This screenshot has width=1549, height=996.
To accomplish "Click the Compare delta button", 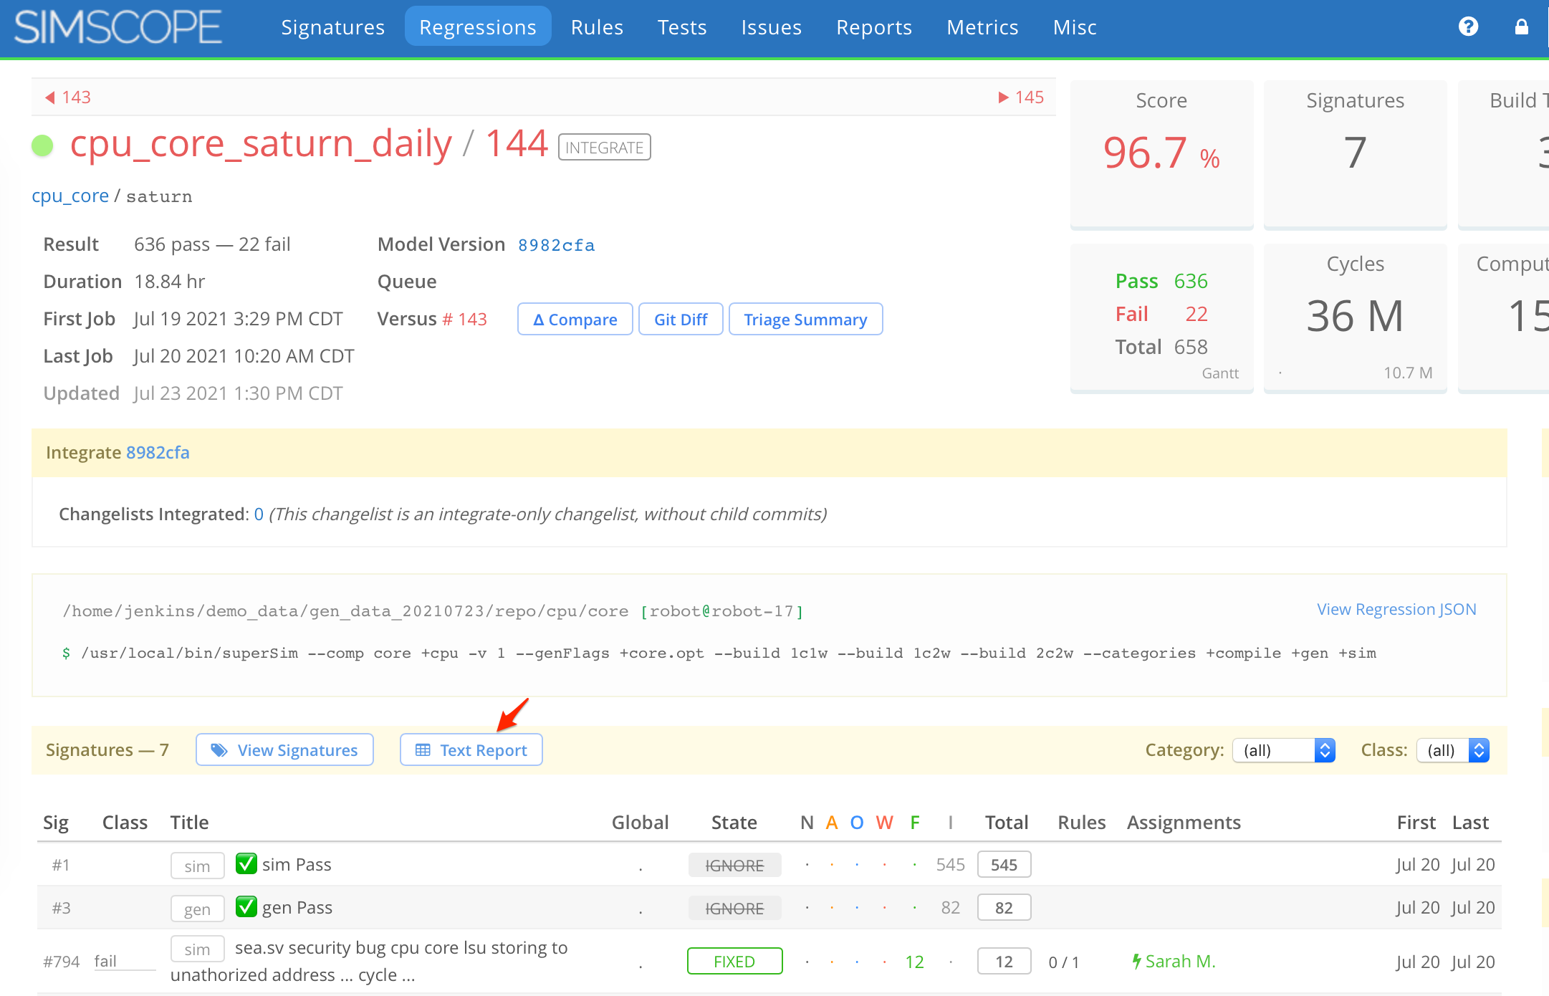I will 576,318.
